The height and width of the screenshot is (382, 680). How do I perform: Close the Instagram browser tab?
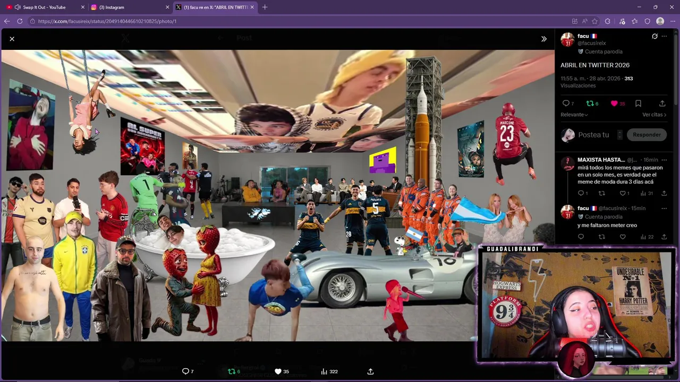click(167, 7)
